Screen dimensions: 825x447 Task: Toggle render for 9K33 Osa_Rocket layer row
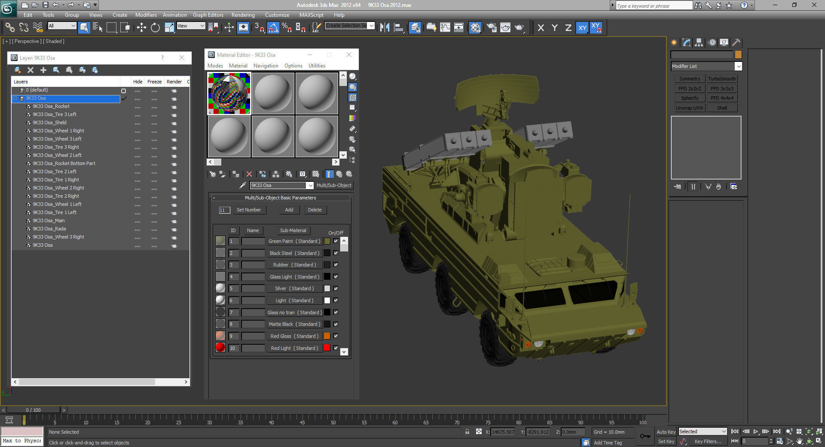pos(174,107)
